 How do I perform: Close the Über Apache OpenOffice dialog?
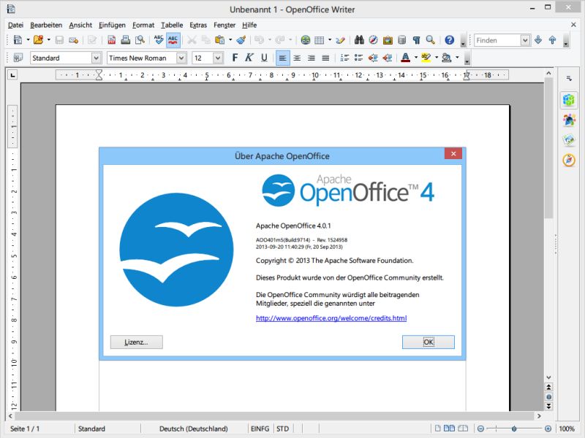click(453, 153)
